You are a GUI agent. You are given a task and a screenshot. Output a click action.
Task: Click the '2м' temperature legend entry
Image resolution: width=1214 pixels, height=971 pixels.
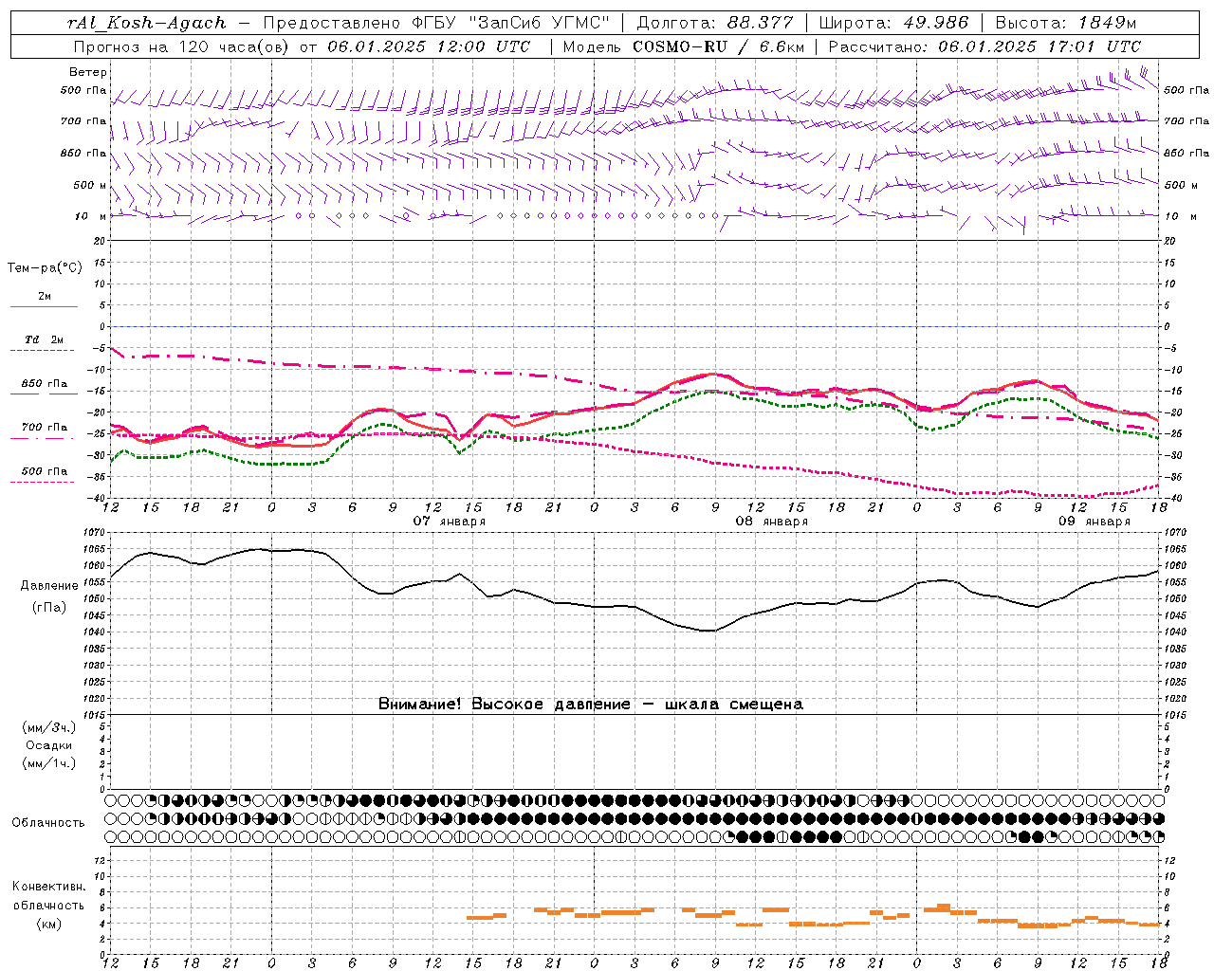tap(45, 296)
